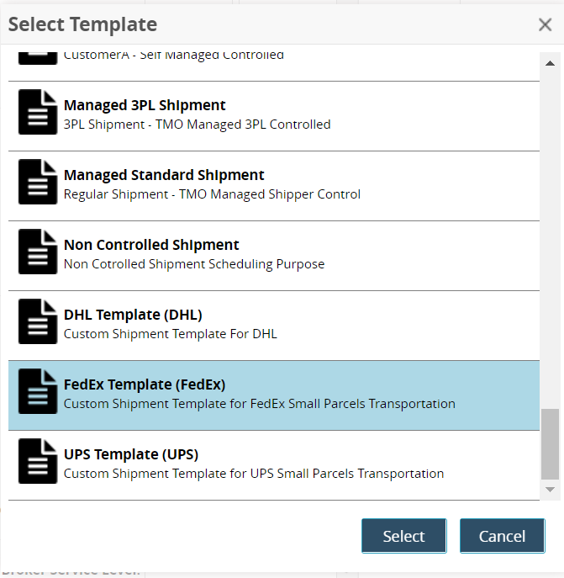Click the Managed Standard Shipment document icon
The width and height of the screenshot is (564, 578).
point(39,183)
